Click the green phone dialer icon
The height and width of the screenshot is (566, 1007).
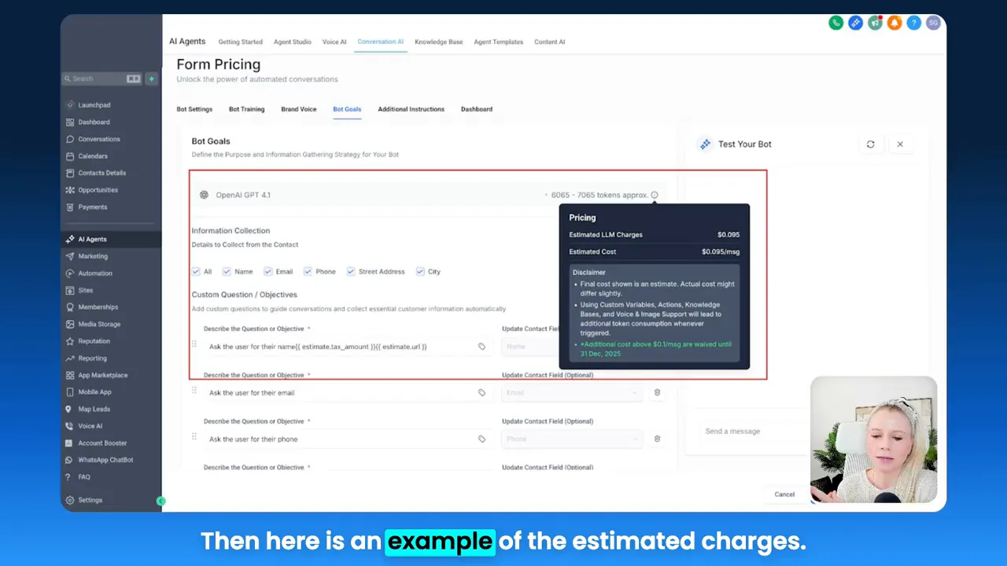(836, 24)
